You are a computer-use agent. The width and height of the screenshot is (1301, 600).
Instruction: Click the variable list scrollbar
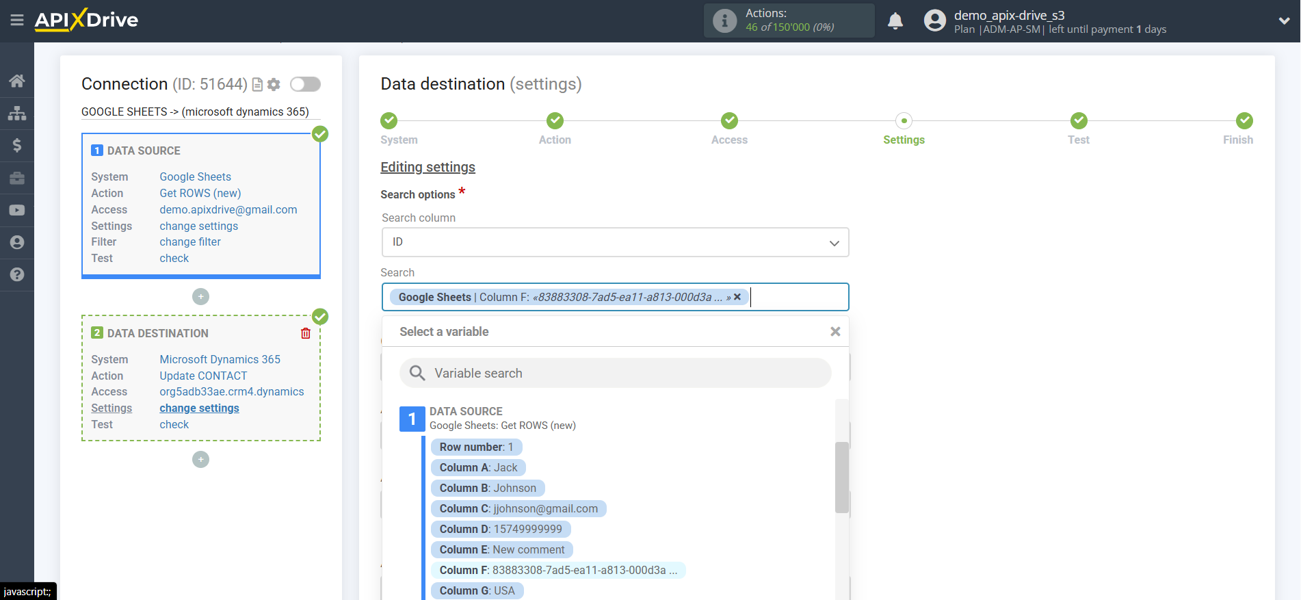pos(841,478)
